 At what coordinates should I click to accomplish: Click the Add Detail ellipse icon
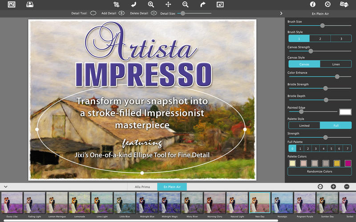[x=121, y=13]
